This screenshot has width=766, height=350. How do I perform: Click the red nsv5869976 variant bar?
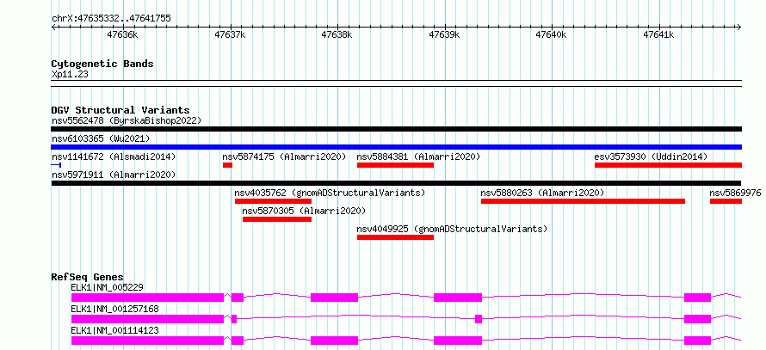pos(726,201)
